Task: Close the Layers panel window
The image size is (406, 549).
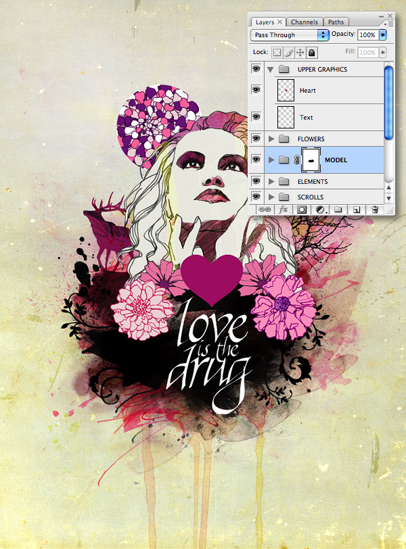Action: pyautogui.click(x=390, y=16)
